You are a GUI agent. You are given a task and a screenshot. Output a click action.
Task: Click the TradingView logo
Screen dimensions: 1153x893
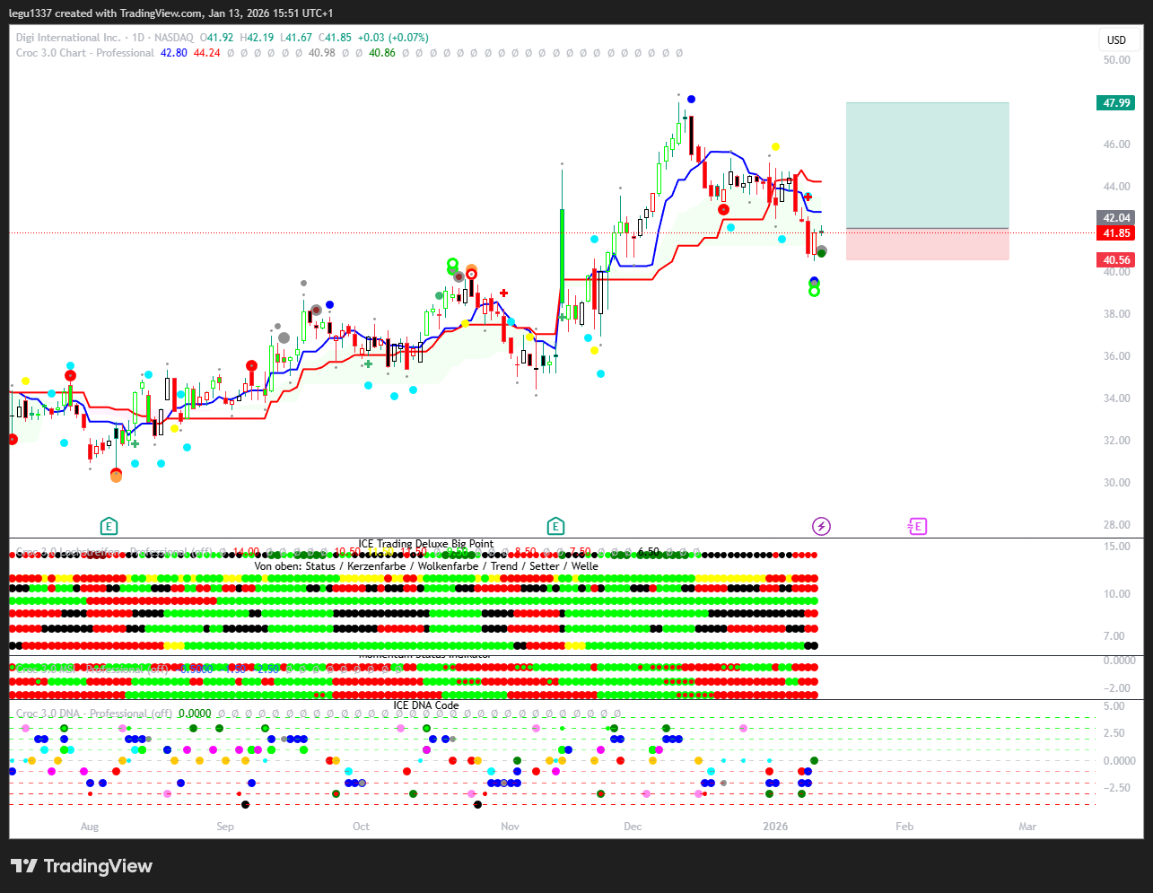[82, 866]
